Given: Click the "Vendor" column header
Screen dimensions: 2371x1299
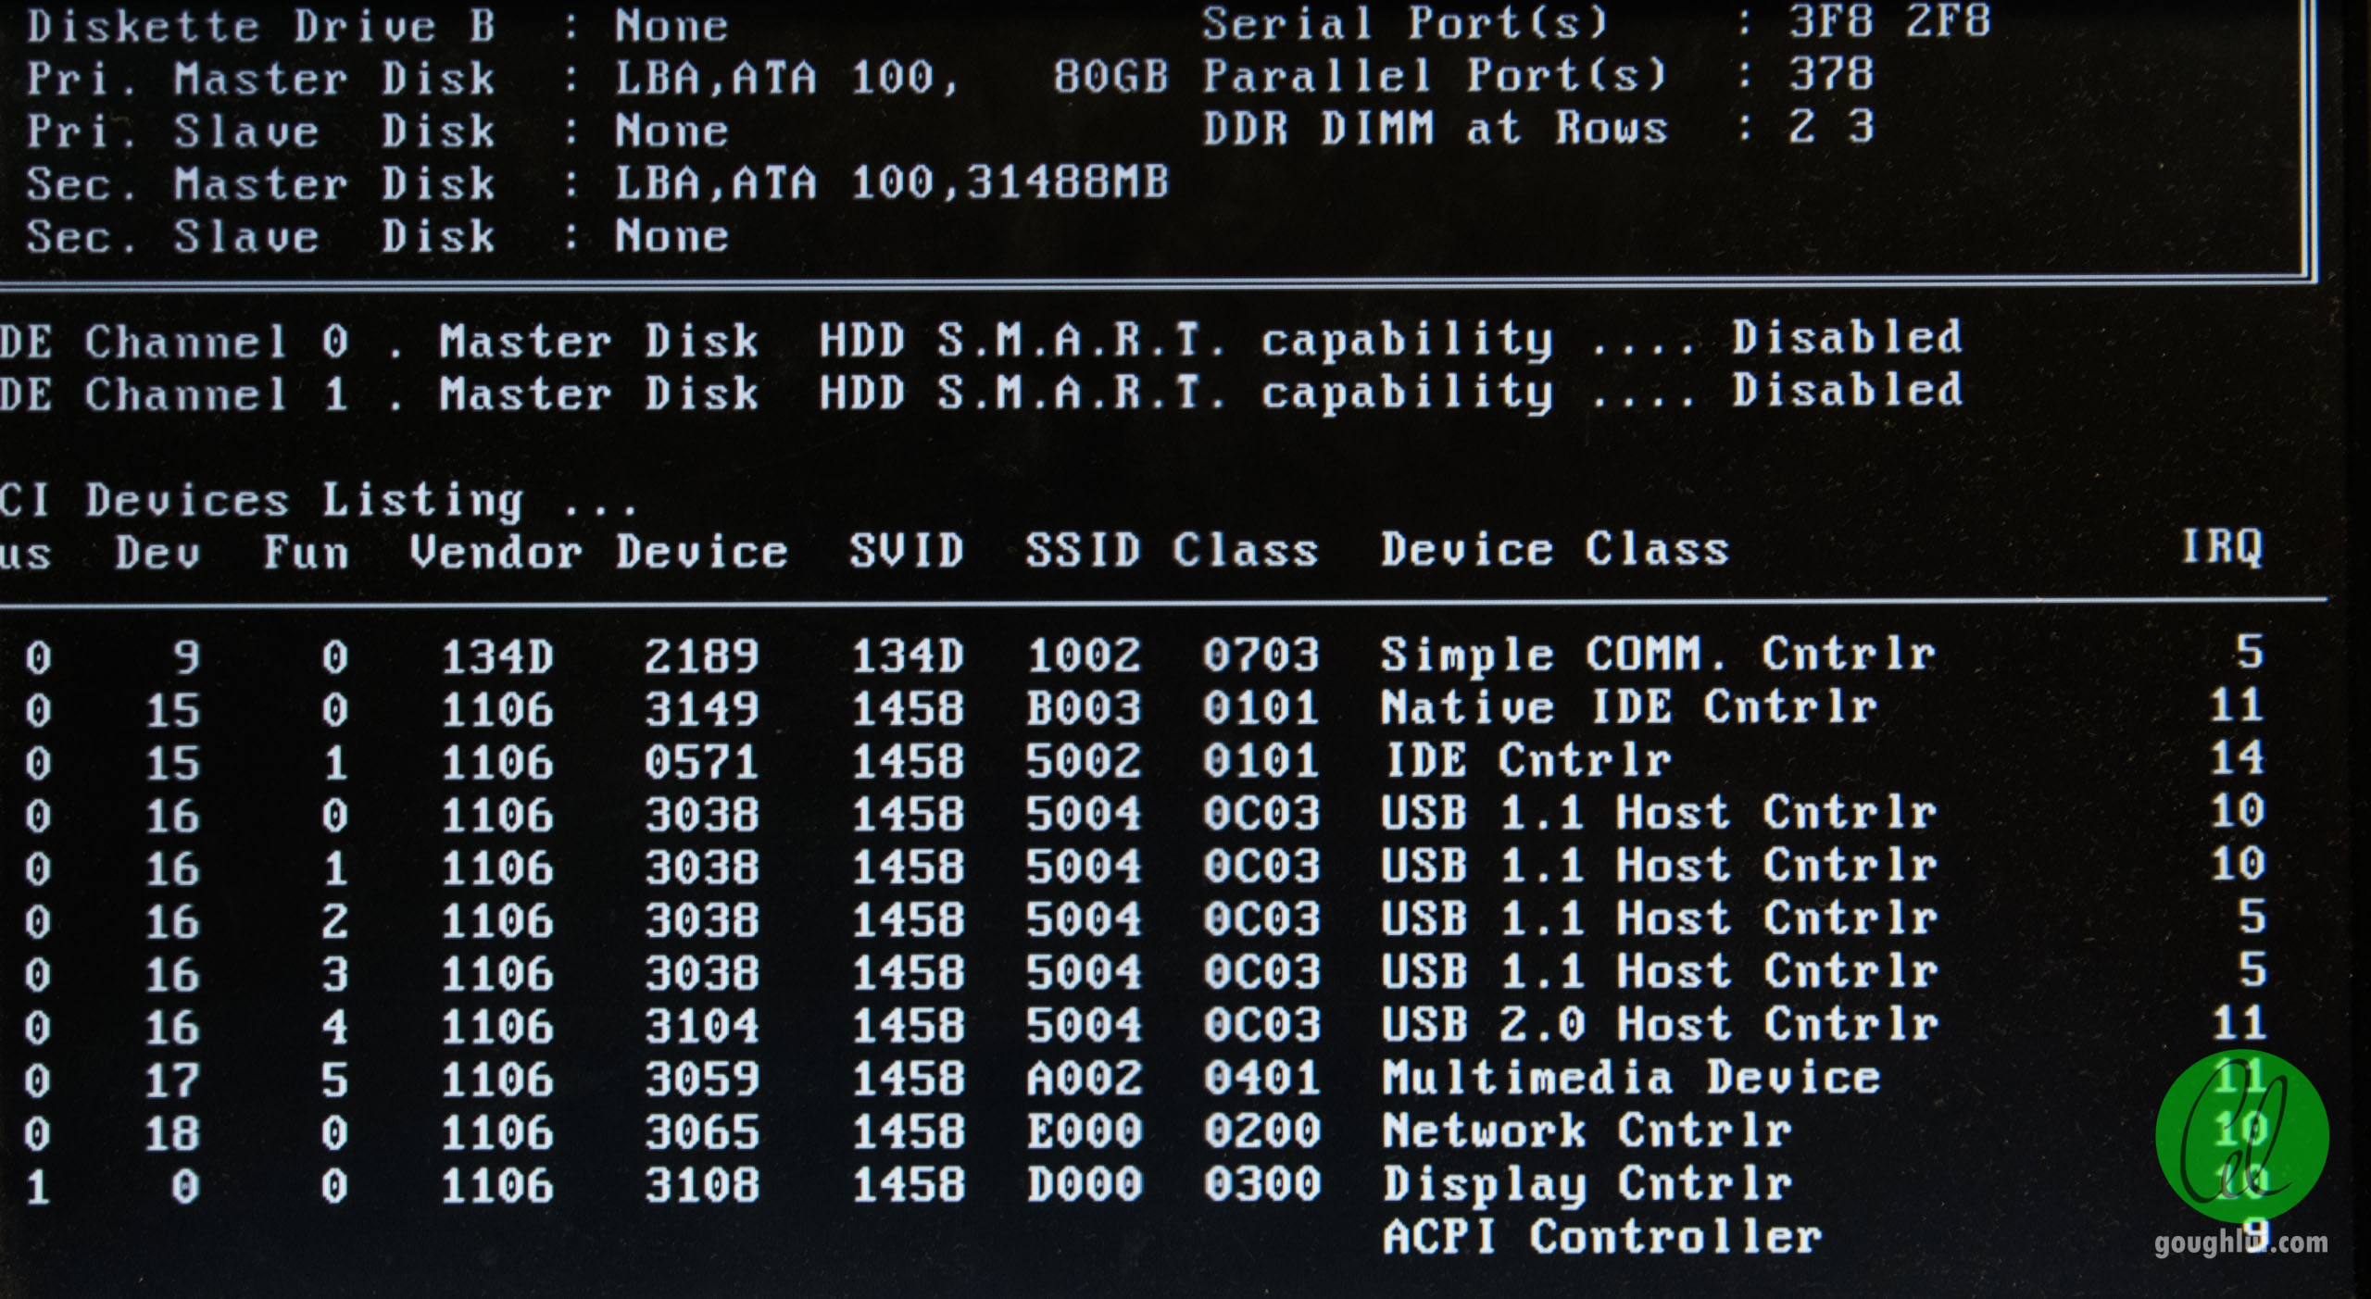Looking at the screenshot, I should pos(496,553).
